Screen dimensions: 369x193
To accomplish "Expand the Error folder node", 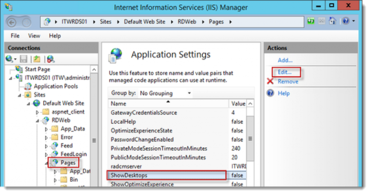I will coord(46,138).
